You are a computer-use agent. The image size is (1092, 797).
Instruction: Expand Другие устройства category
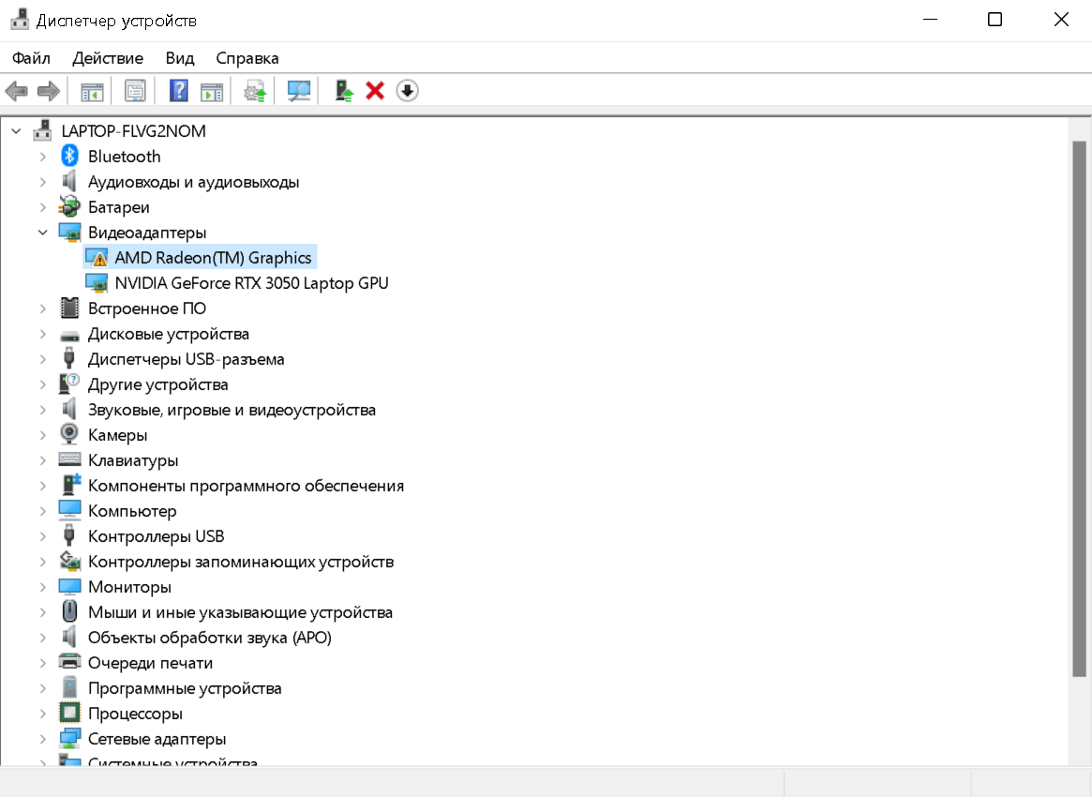(43, 383)
